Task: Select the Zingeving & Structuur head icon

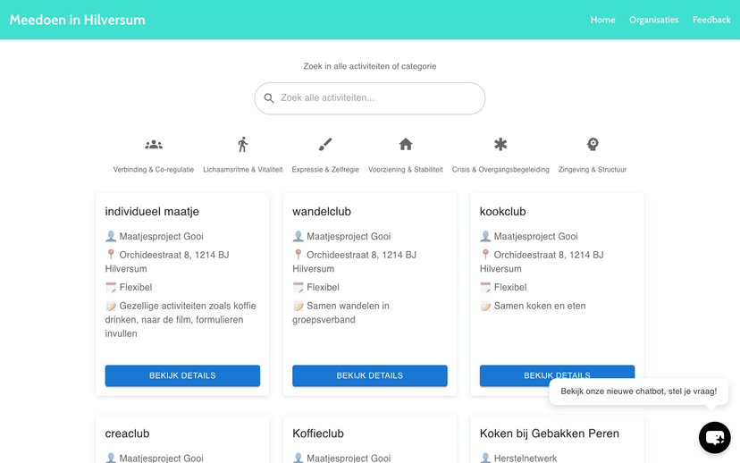Action: tap(593, 144)
